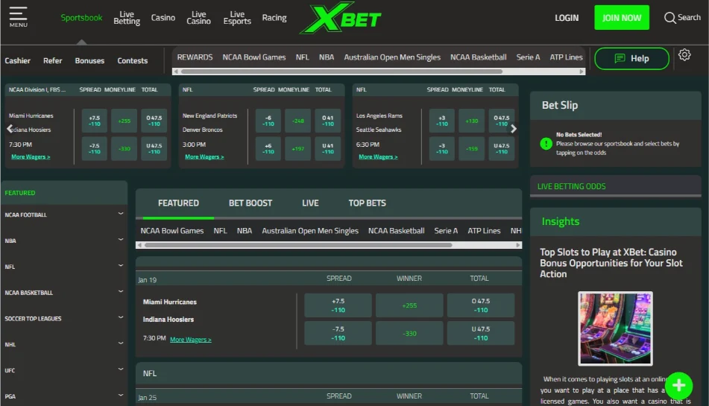
Task: Open LIVE BETTING ODDS panel
Action: pyautogui.click(x=615, y=186)
